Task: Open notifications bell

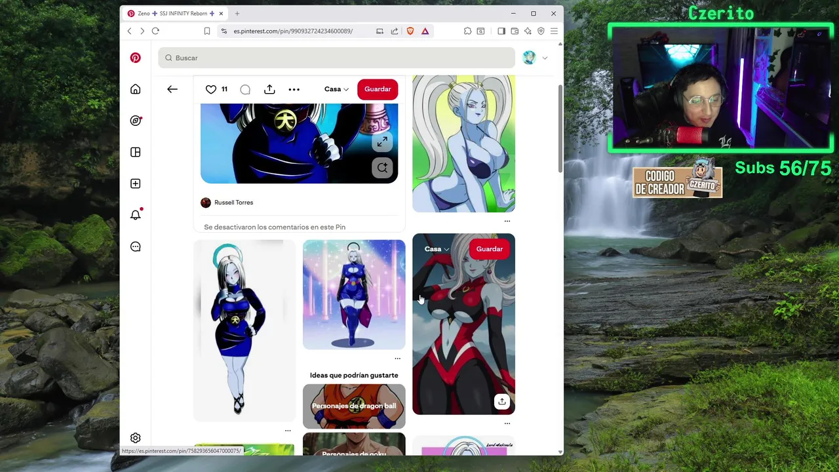Action: pos(135,215)
